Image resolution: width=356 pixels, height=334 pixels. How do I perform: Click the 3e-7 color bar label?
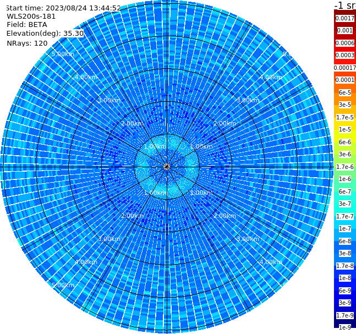coord(345,204)
